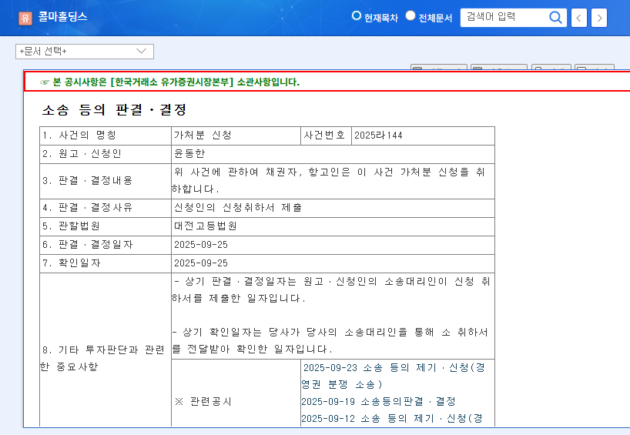Click the 3. 판결·결정내용 label
This screenshot has width=630, height=435.
tap(88, 181)
